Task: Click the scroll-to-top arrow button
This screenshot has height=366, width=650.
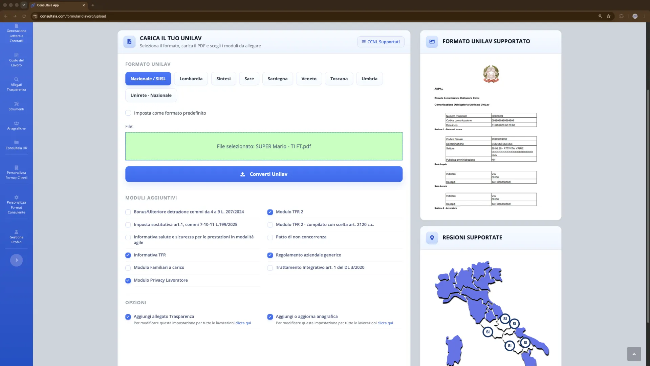Action: [634, 354]
